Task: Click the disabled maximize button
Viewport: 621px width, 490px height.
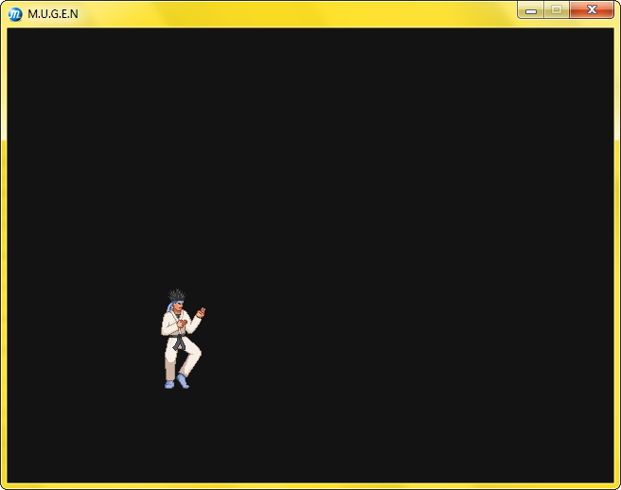Action: (x=557, y=9)
